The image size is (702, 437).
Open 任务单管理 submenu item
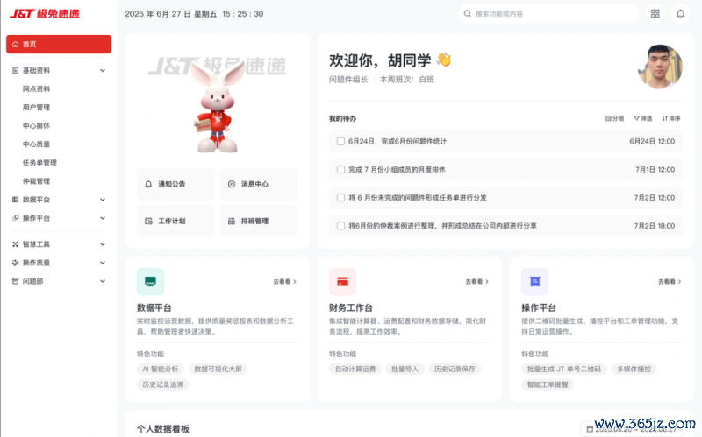click(39, 163)
